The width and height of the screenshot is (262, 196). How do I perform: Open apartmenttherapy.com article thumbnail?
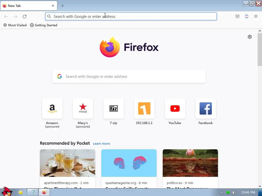[x=68, y=163]
